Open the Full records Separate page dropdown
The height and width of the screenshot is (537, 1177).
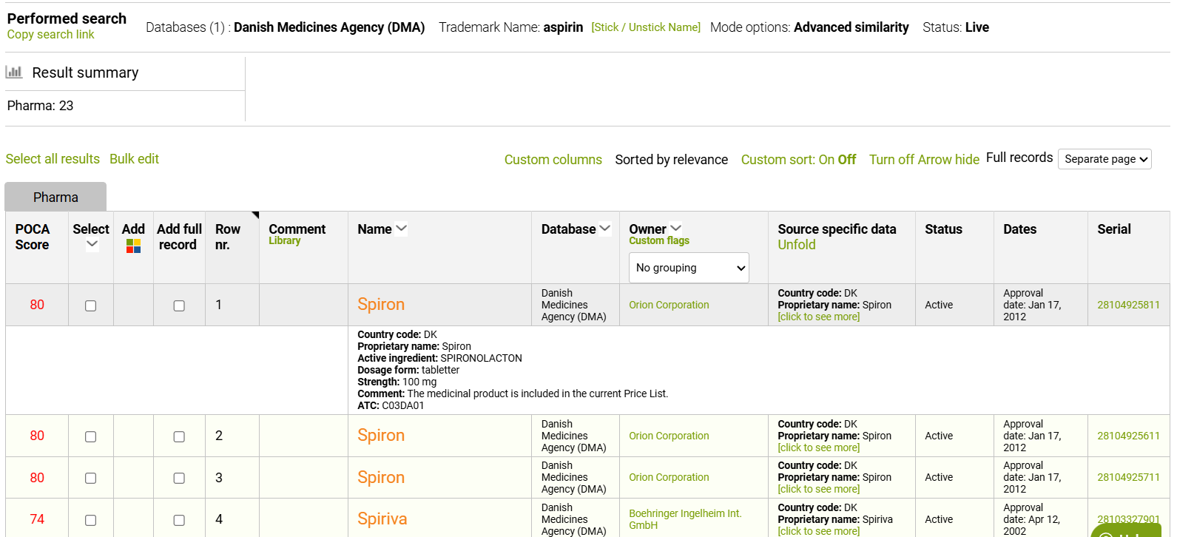click(x=1105, y=159)
